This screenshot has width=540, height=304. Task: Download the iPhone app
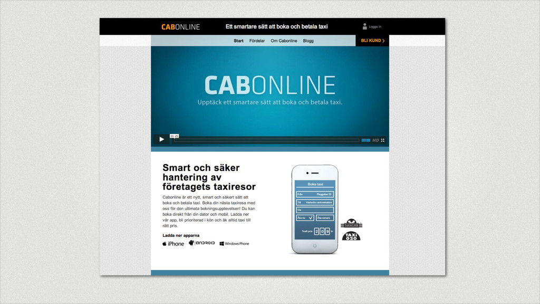[173, 244]
